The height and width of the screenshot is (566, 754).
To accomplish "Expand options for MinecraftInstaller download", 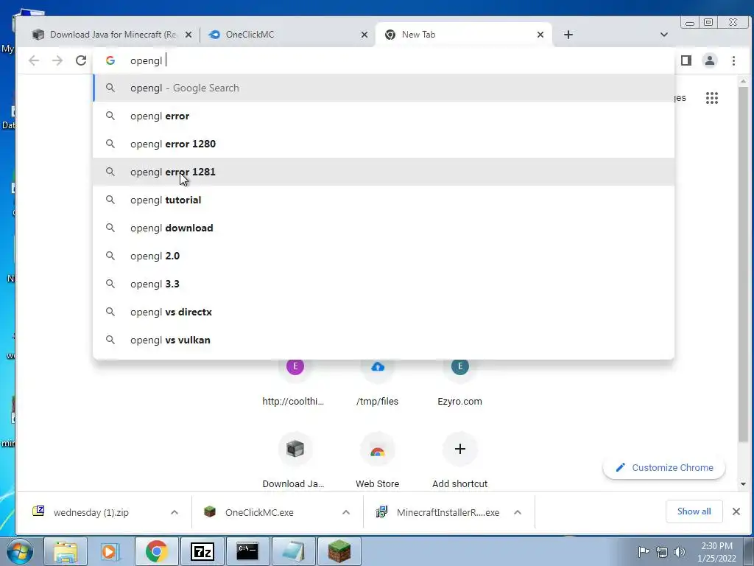I will [x=518, y=512].
